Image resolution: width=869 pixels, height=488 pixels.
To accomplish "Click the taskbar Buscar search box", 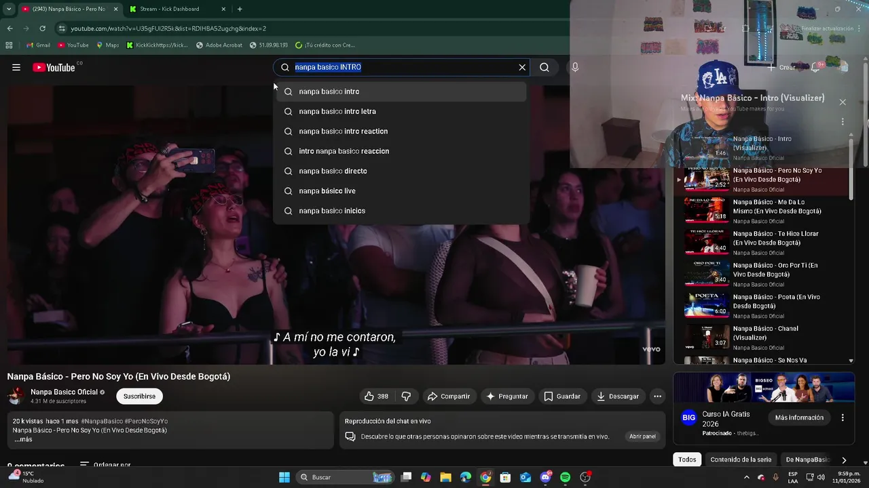I will pos(346,477).
